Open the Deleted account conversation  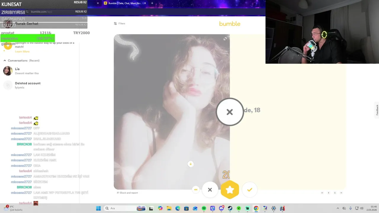coord(40,85)
